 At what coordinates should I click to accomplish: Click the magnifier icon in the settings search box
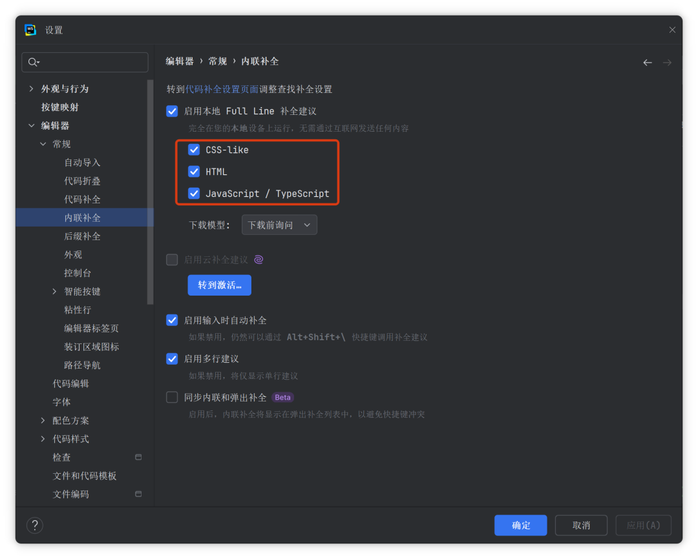tap(33, 62)
